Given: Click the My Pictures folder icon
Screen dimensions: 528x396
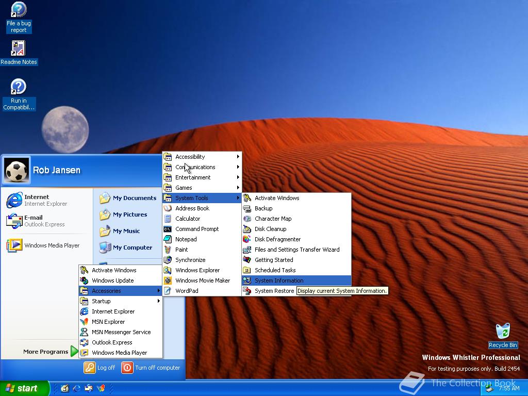Looking at the screenshot, I should [105, 214].
